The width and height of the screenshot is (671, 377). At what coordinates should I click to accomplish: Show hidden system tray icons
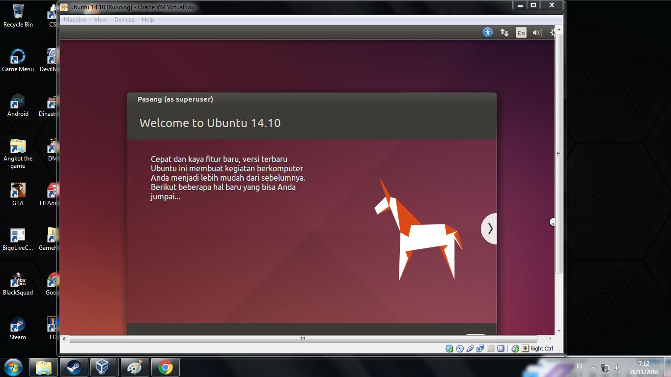pyautogui.click(x=593, y=367)
